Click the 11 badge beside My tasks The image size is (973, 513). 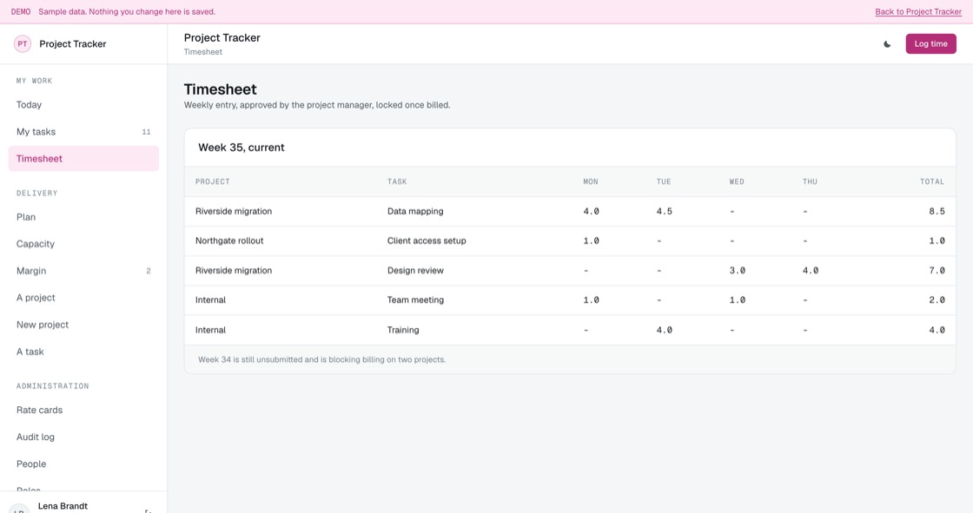point(147,132)
